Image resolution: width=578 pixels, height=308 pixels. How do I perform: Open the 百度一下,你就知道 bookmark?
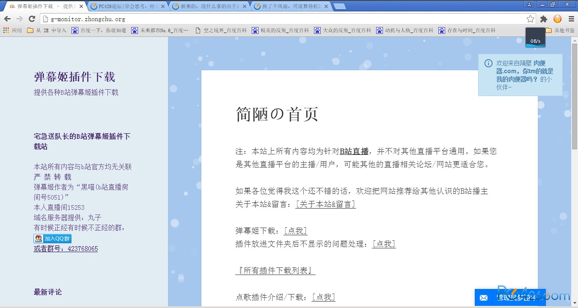tap(99, 30)
